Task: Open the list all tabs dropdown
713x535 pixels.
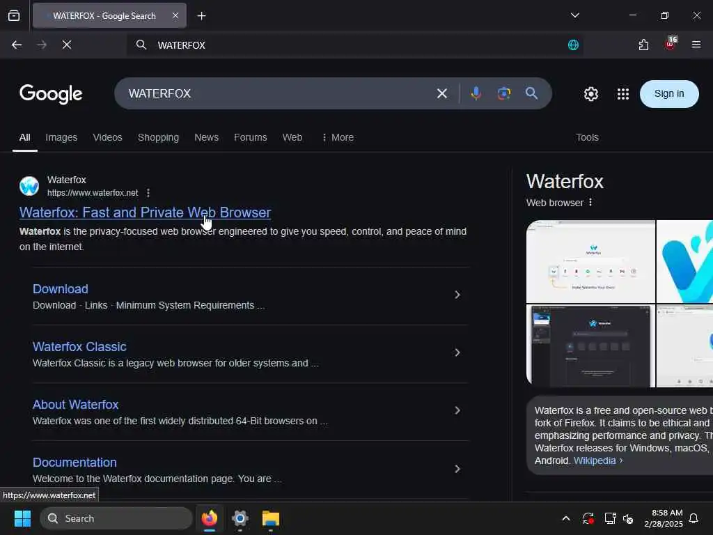Action: pos(574,15)
